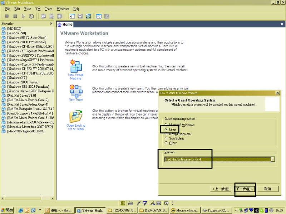
Task: Select the Other guest OS radio button
Action: [166, 143]
